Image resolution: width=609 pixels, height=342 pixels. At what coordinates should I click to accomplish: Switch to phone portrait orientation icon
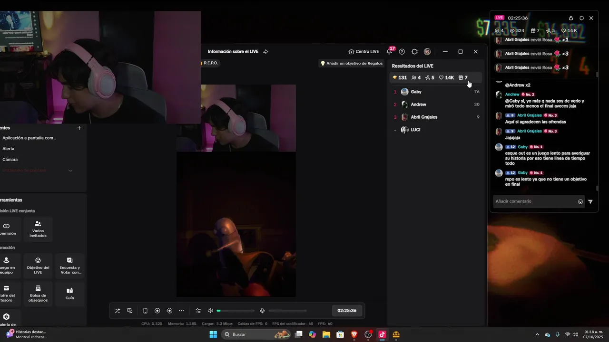click(145, 311)
